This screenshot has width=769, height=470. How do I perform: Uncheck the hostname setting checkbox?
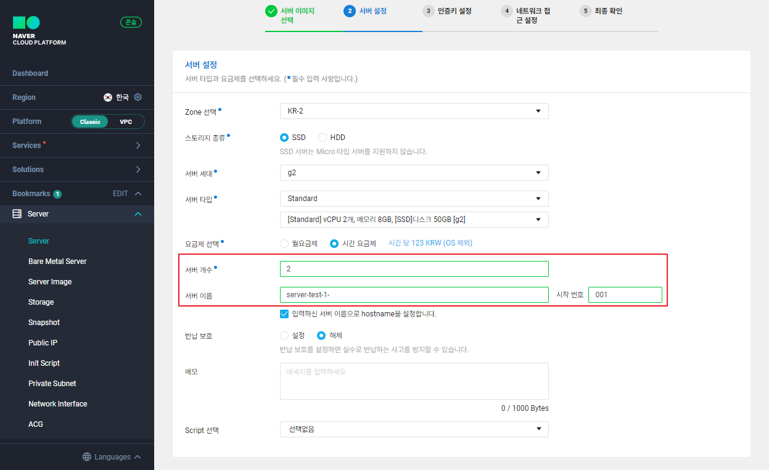tap(284, 313)
